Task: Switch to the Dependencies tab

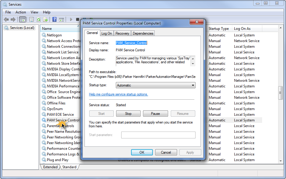Action: pyautogui.click(x=143, y=33)
